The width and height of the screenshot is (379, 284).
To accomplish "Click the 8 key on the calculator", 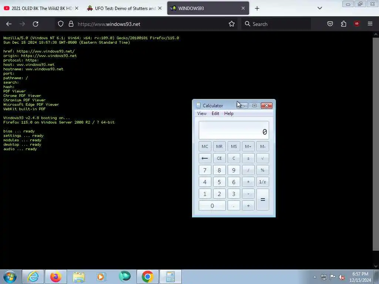I will click(x=219, y=170).
